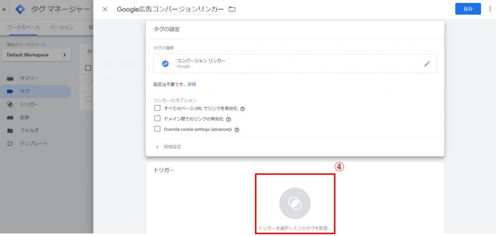Click the テンプレート outline icon in sidebar
The width and height of the screenshot is (496, 236).
pos(10,144)
